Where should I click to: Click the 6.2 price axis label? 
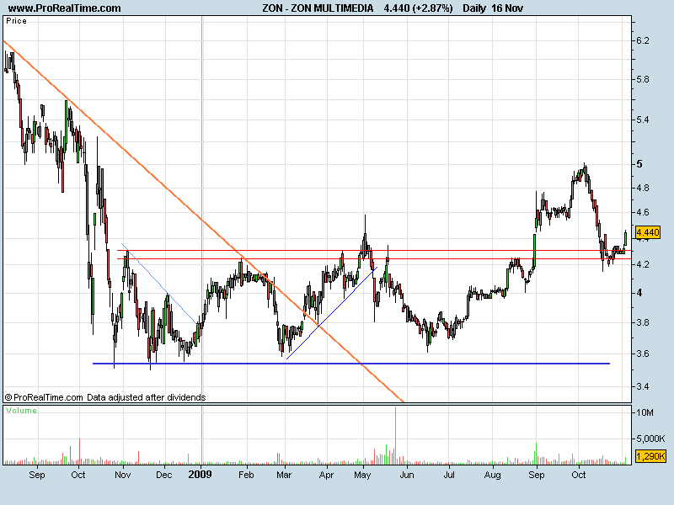pos(643,40)
